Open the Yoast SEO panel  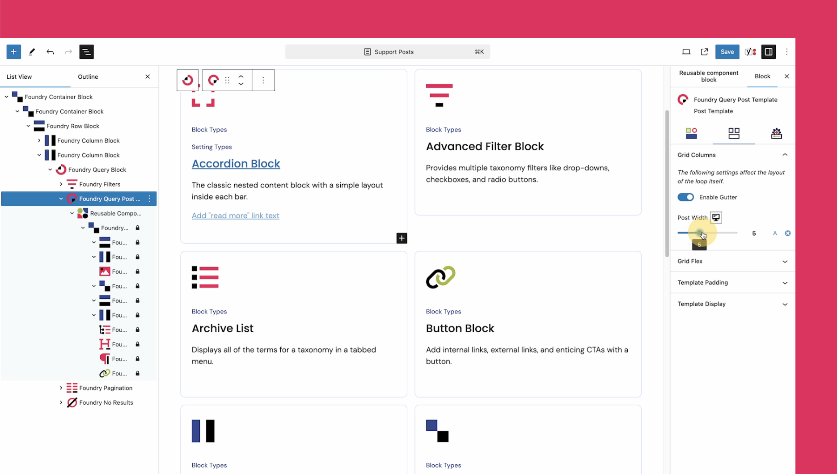click(750, 52)
